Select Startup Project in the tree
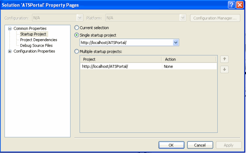This screenshot has height=153, width=246. click(x=33, y=34)
